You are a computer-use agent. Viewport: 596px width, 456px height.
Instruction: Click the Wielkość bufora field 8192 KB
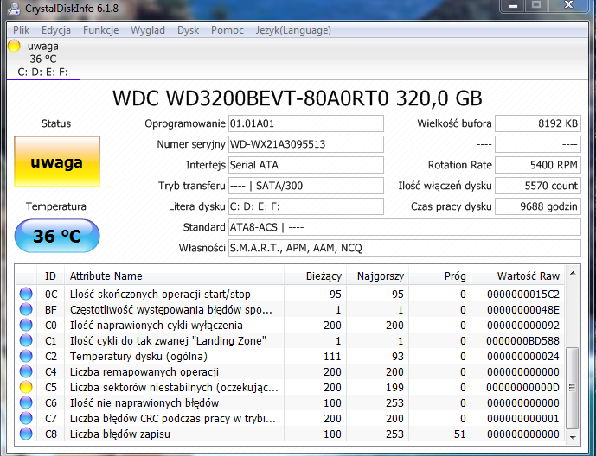point(538,123)
